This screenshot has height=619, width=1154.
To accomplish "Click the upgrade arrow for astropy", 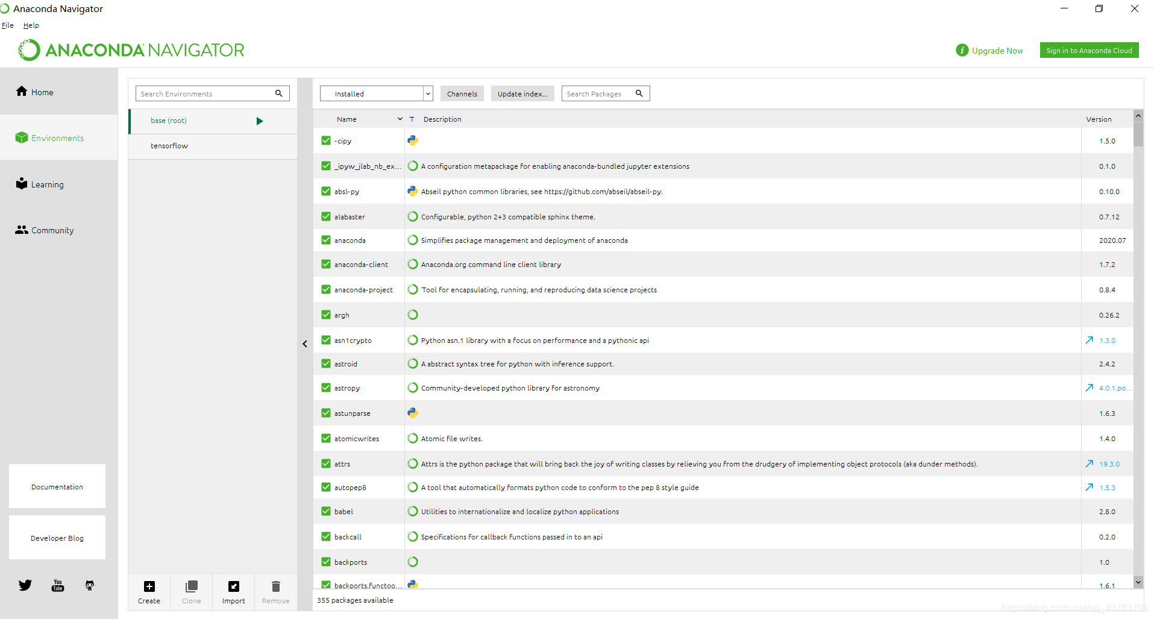I will point(1090,388).
